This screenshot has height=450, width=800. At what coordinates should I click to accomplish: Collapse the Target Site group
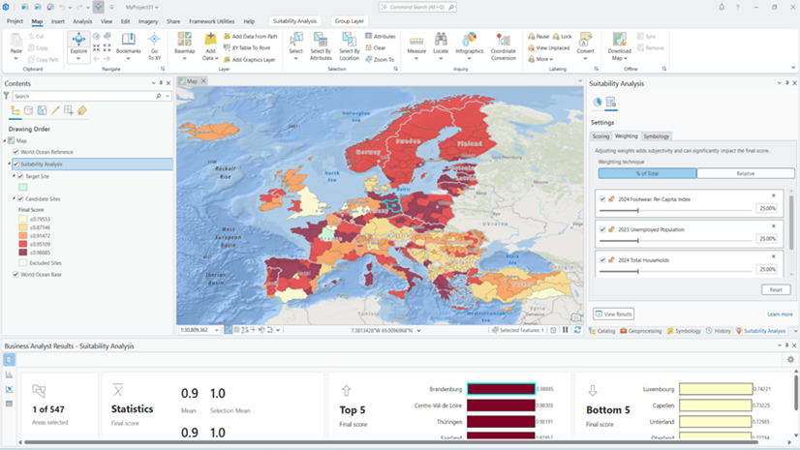[14, 176]
